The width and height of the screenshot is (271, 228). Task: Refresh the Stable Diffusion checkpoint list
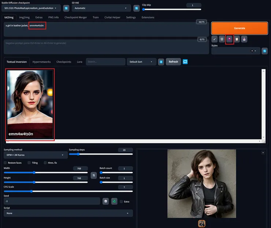pyautogui.click(x=66, y=8)
